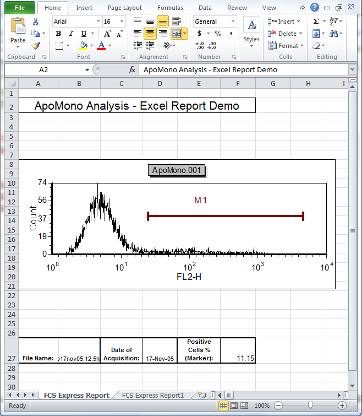Click the Insert Function fx icon
The height and width of the screenshot is (416, 362).
click(x=132, y=70)
